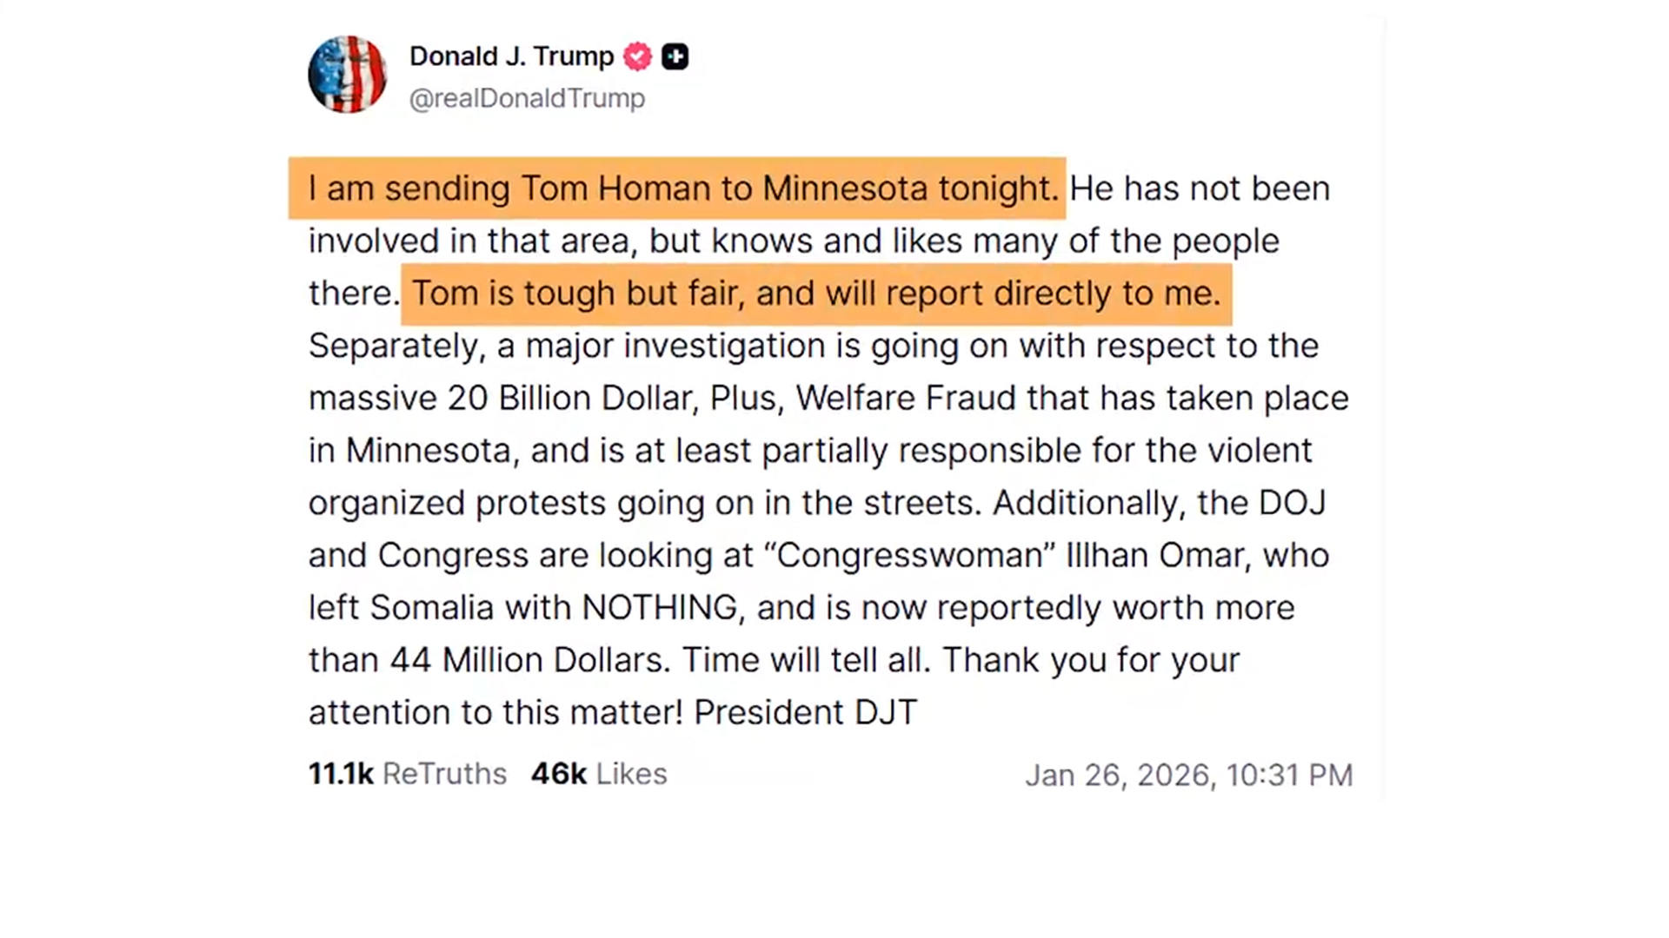The height and width of the screenshot is (938, 1669).
Task: Open the 46k Likes count
Action: (x=599, y=773)
